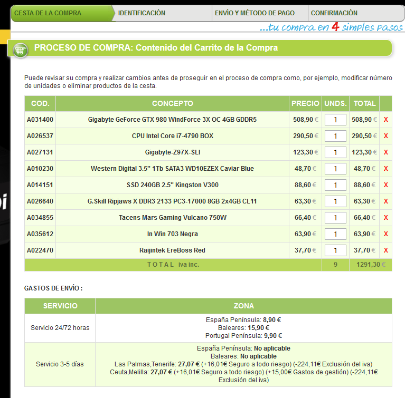Go to the Identificación step

163,13
